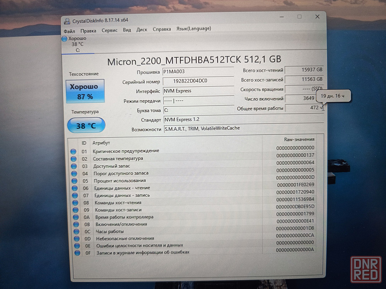This screenshot has width=386, height=289.
Task: Click status circle for attribute 04
Action: pos(74,173)
